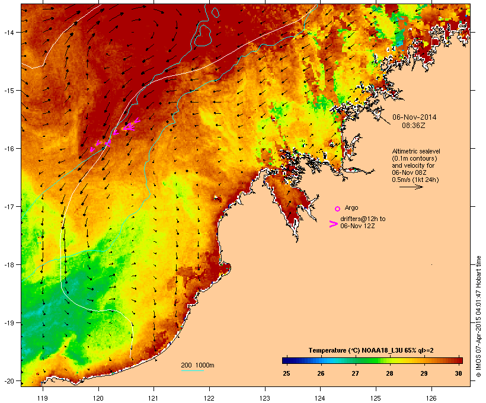Click the 0.5m/s velocity scale arrow
This screenshot has height=403, width=486.
click(x=411, y=187)
